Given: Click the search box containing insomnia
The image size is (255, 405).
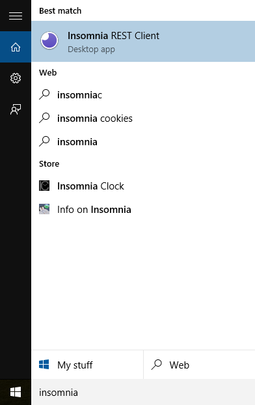Looking at the screenshot, I should pyautogui.click(x=143, y=393).
